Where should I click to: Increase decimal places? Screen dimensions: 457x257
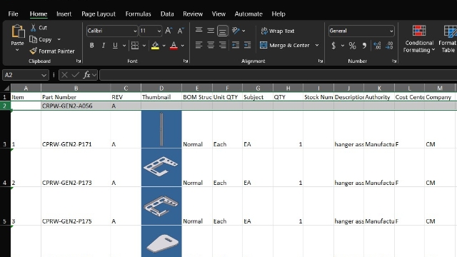tap(377, 46)
